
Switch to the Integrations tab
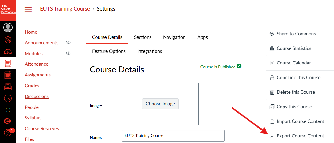[149, 51]
